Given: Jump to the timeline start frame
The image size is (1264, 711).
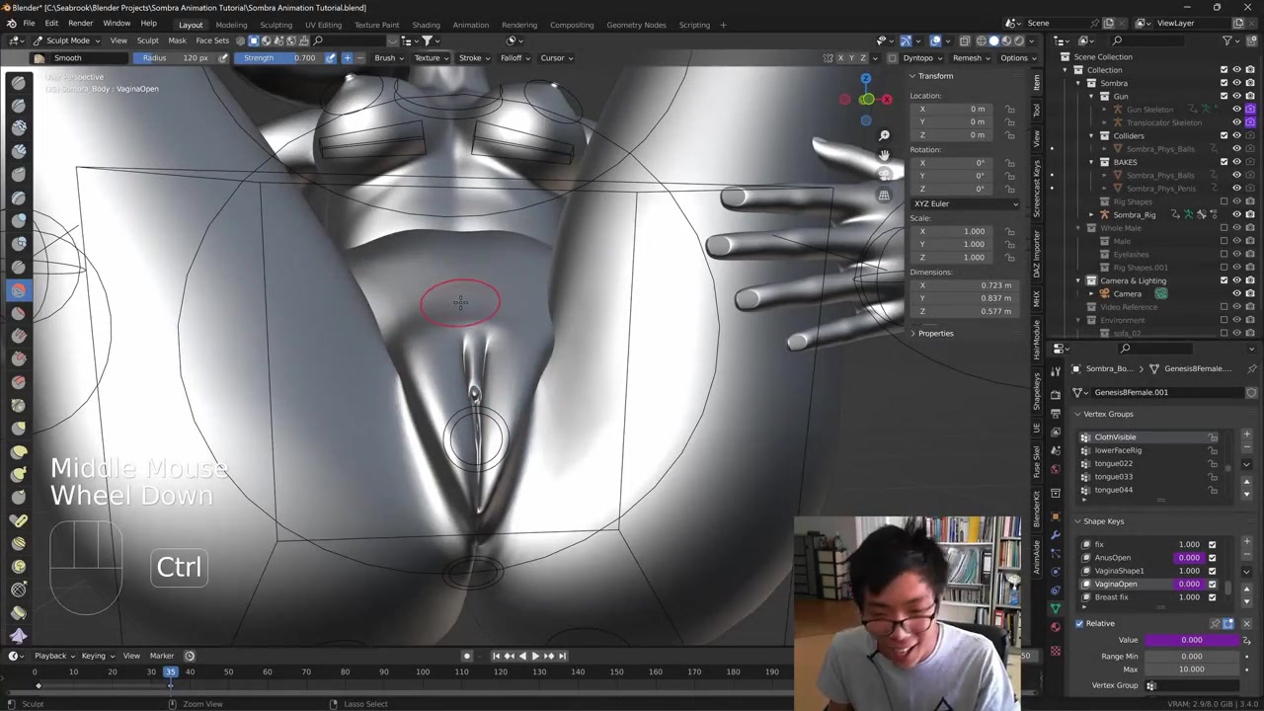Looking at the screenshot, I should [x=496, y=656].
